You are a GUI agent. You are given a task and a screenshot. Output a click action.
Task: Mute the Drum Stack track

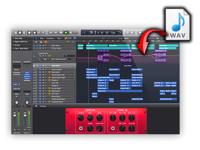[x=43, y=45]
